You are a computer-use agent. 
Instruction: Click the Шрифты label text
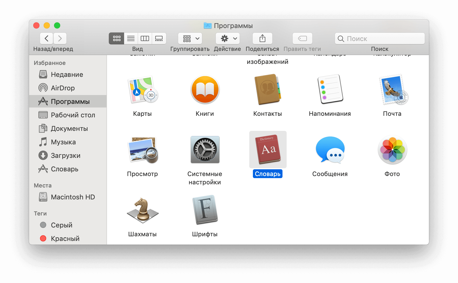pos(205,234)
